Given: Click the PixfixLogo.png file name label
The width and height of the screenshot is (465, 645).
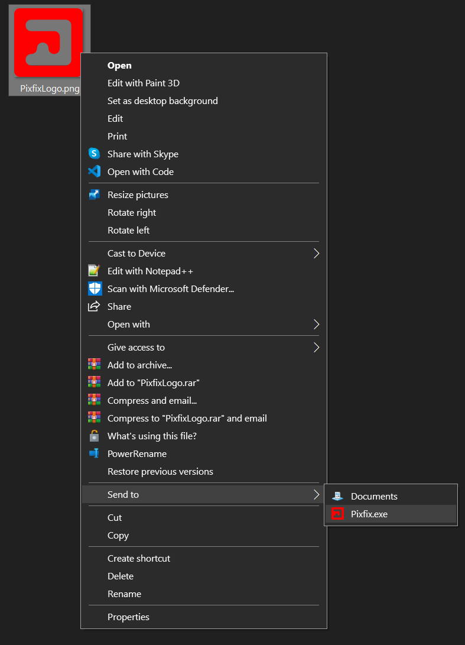Looking at the screenshot, I should (50, 89).
